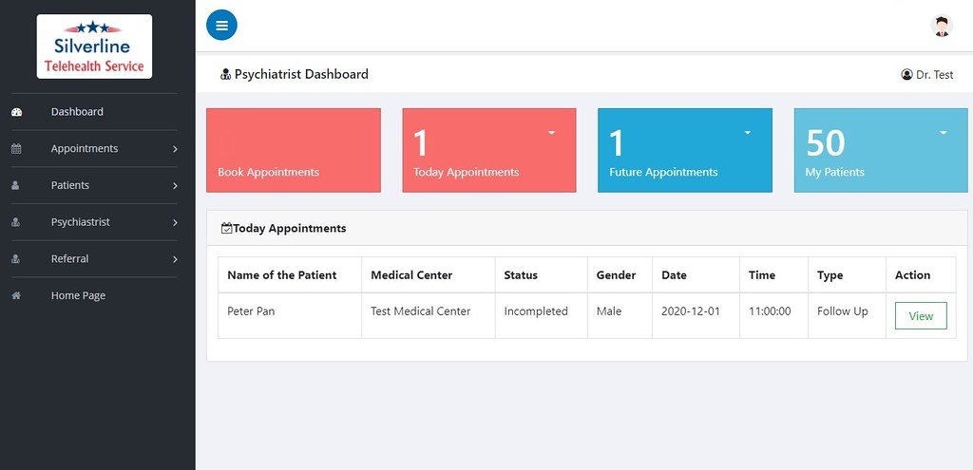Click the Appointments calendar icon

16,149
